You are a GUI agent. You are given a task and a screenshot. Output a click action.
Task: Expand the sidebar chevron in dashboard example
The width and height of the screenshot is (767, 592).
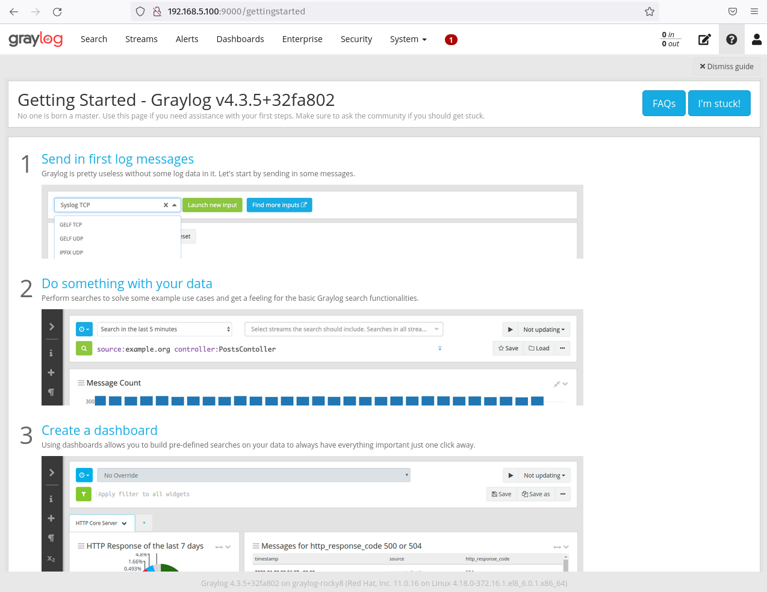pyautogui.click(x=52, y=472)
